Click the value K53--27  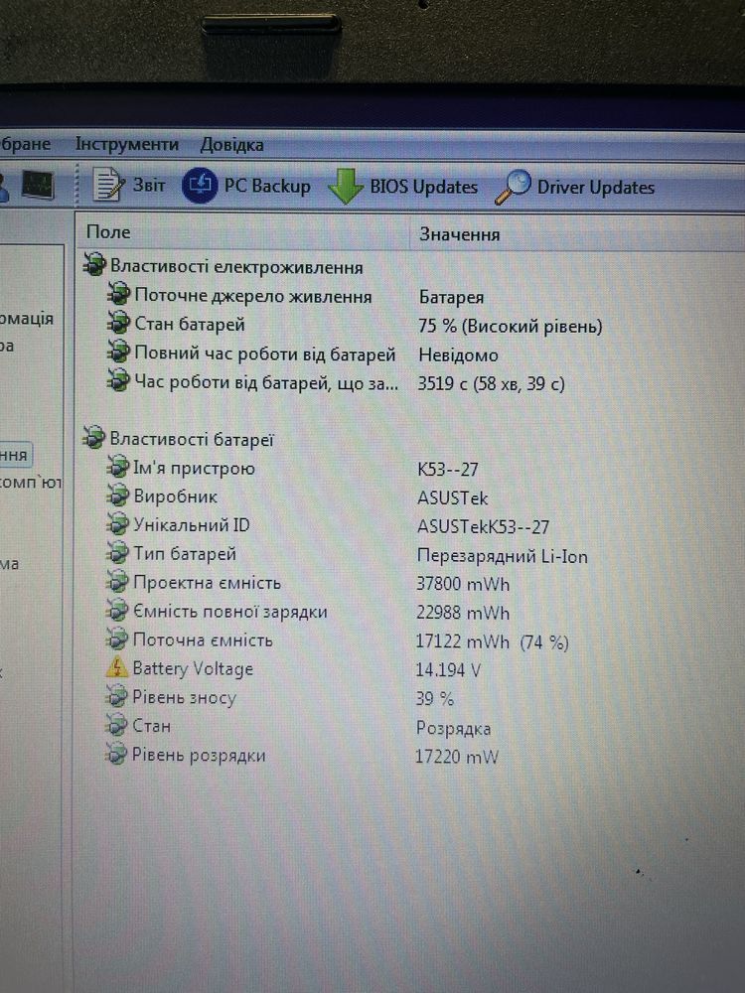pos(448,470)
